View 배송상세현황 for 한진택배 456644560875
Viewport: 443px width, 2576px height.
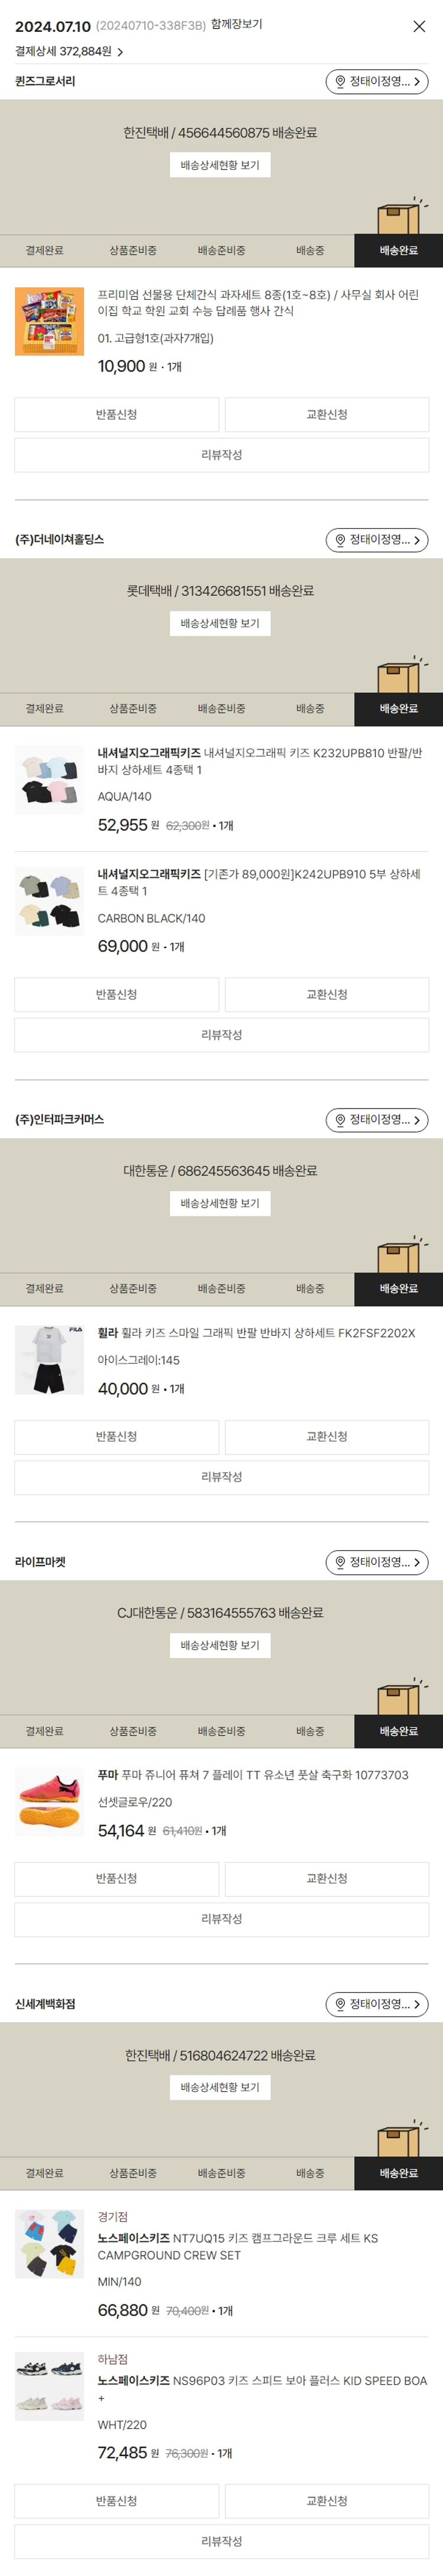point(220,165)
